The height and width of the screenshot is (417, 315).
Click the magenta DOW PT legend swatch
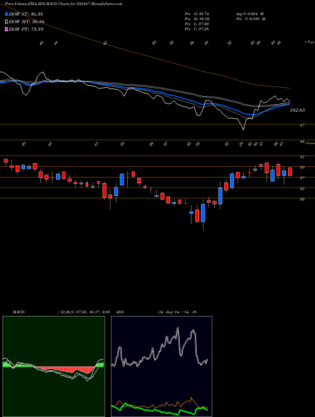pos(6,29)
